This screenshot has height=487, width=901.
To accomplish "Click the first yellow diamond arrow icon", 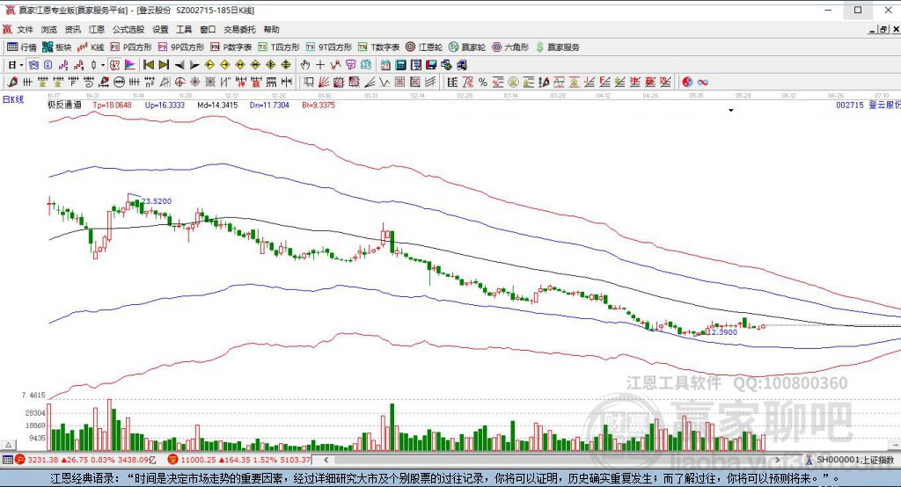I will click(x=209, y=65).
